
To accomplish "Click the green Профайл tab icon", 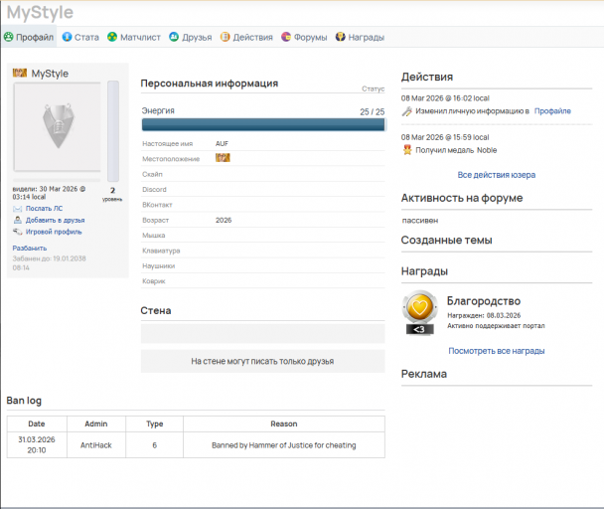I will 9,37.
